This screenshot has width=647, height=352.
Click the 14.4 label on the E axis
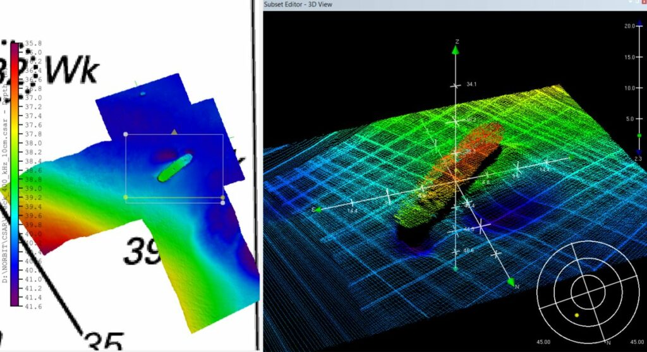(352, 211)
